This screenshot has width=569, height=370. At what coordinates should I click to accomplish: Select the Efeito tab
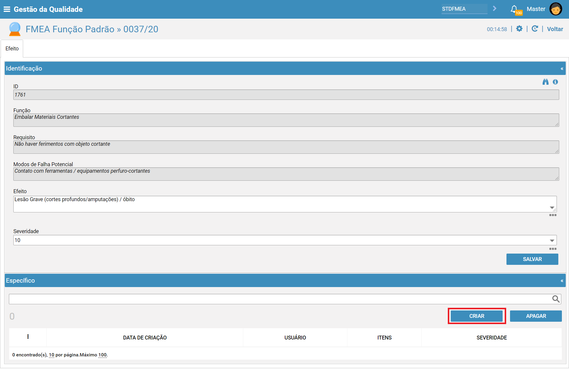(x=12, y=48)
